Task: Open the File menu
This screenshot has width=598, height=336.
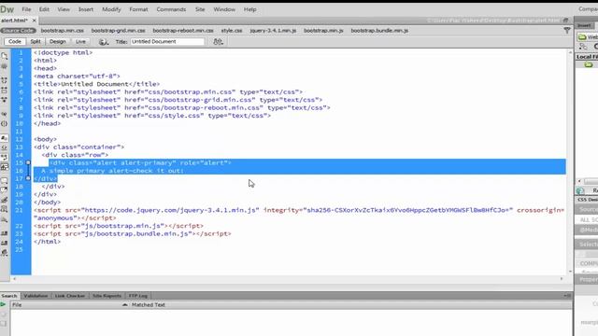Action: coord(26,9)
